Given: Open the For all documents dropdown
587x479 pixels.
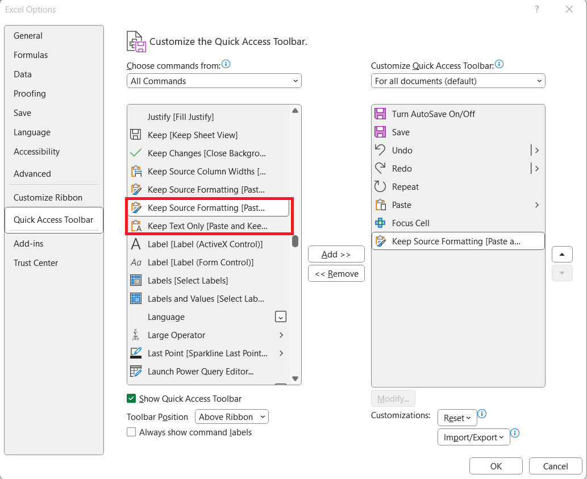Looking at the screenshot, I should tap(458, 81).
